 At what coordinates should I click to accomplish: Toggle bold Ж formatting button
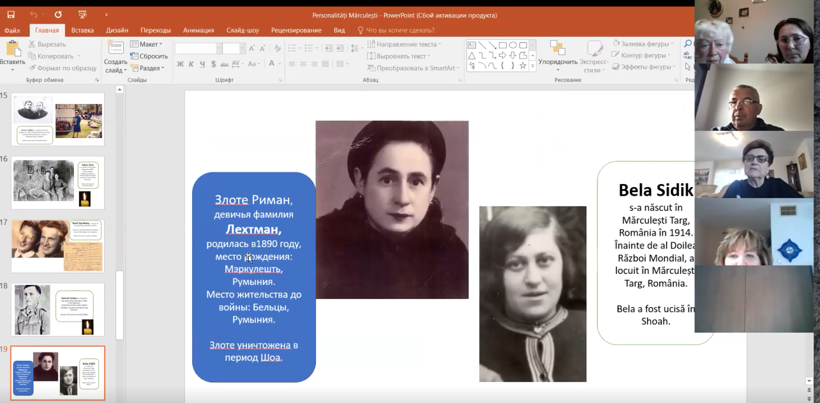[181, 64]
